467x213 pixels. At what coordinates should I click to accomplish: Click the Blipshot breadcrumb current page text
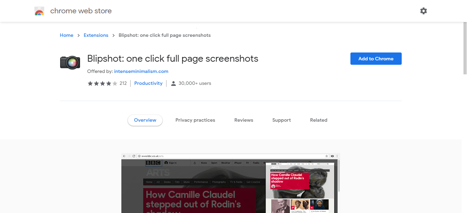pos(164,35)
